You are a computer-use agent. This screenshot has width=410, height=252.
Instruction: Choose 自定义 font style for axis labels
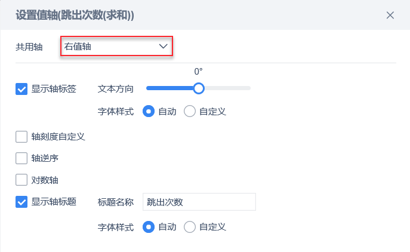[190, 111]
